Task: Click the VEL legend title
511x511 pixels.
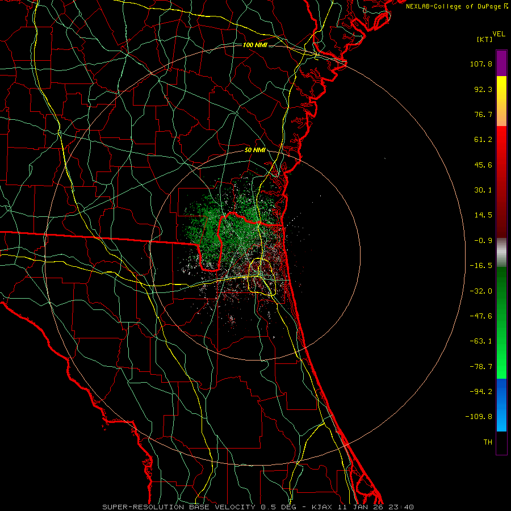Action: 499,34
